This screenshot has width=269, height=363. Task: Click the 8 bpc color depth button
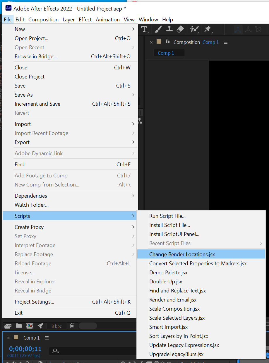tap(56, 326)
